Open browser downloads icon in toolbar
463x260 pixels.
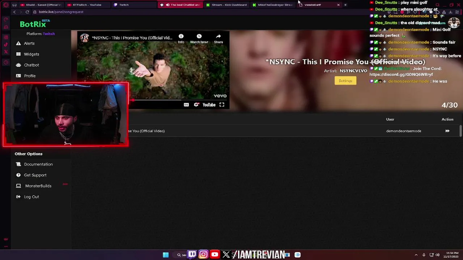450,12
